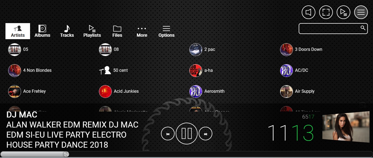Click the Acid Junkies thumbnail

[x=105, y=91]
